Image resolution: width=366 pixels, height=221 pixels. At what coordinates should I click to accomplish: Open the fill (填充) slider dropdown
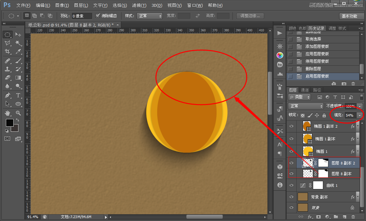(360, 115)
